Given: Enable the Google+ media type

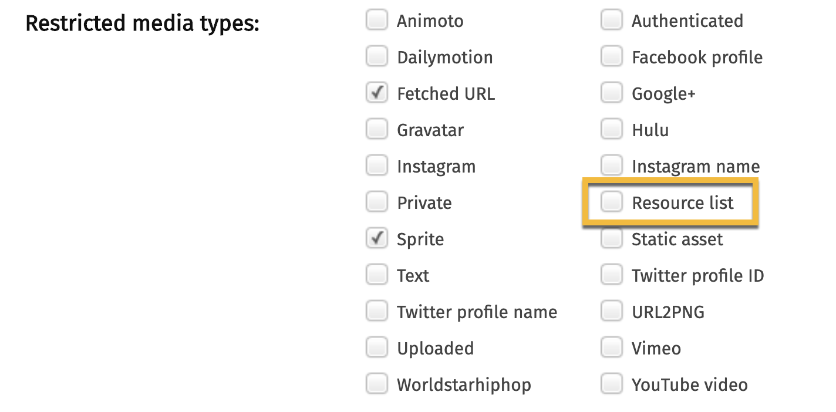Looking at the screenshot, I should coord(612,92).
